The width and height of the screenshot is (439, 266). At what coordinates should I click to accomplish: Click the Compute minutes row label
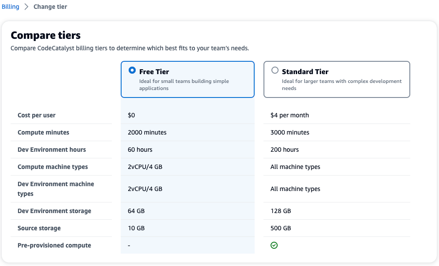(43, 132)
